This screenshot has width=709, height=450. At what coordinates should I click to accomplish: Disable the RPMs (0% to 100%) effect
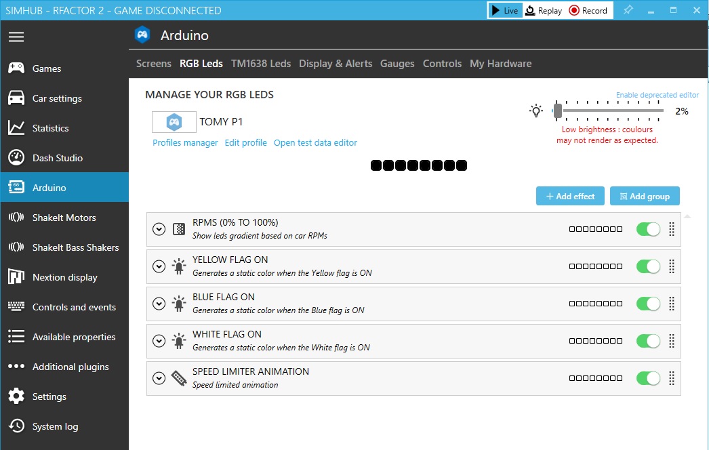(648, 229)
